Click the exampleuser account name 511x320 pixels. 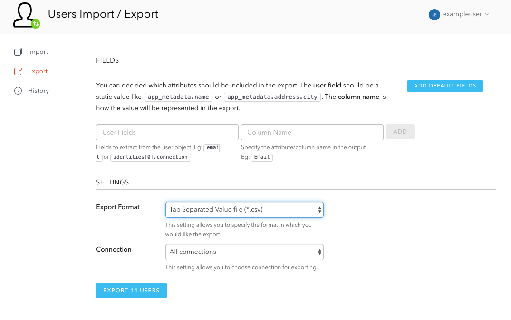point(462,14)
